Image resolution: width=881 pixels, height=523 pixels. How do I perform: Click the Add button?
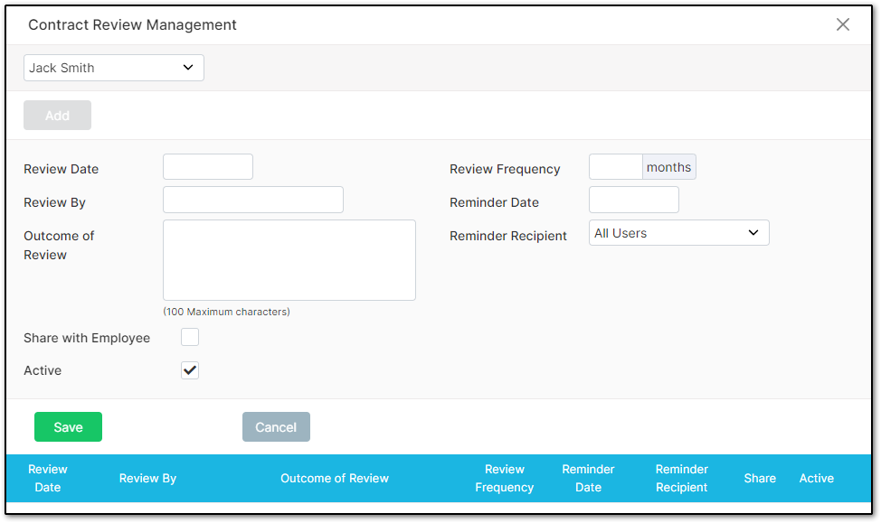(x=57, y=115)
